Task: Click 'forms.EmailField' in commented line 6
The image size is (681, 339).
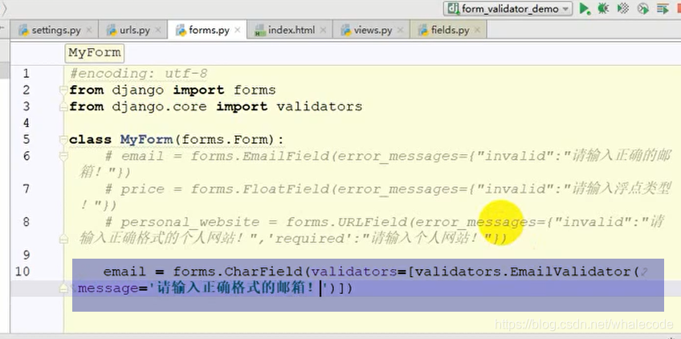Action: 259,156
